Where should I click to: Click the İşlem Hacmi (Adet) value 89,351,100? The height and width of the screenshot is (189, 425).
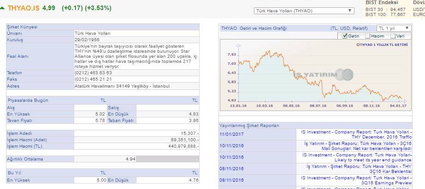coord(185,140)
